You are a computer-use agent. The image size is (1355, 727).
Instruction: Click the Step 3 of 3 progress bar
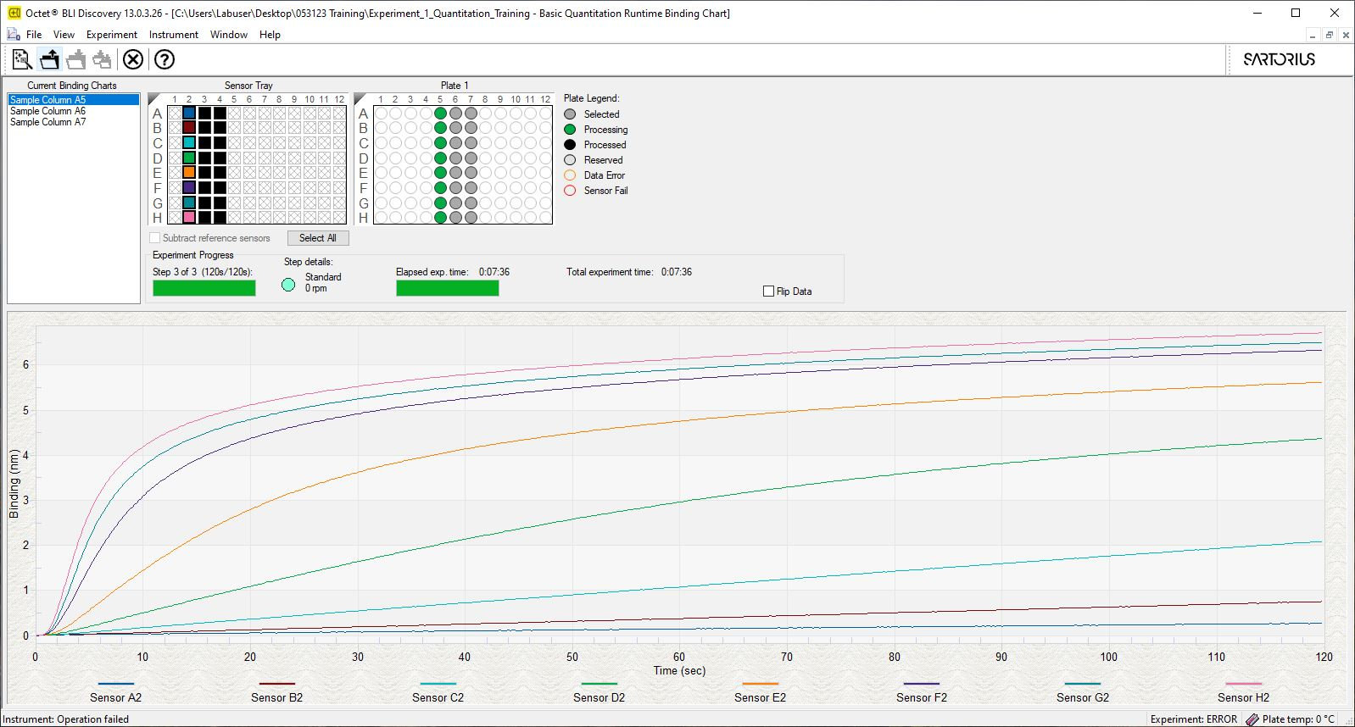coord(204,288)
